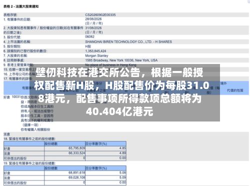
Task: Select 'No place of business in Hong Kong'
Action: 110,65
